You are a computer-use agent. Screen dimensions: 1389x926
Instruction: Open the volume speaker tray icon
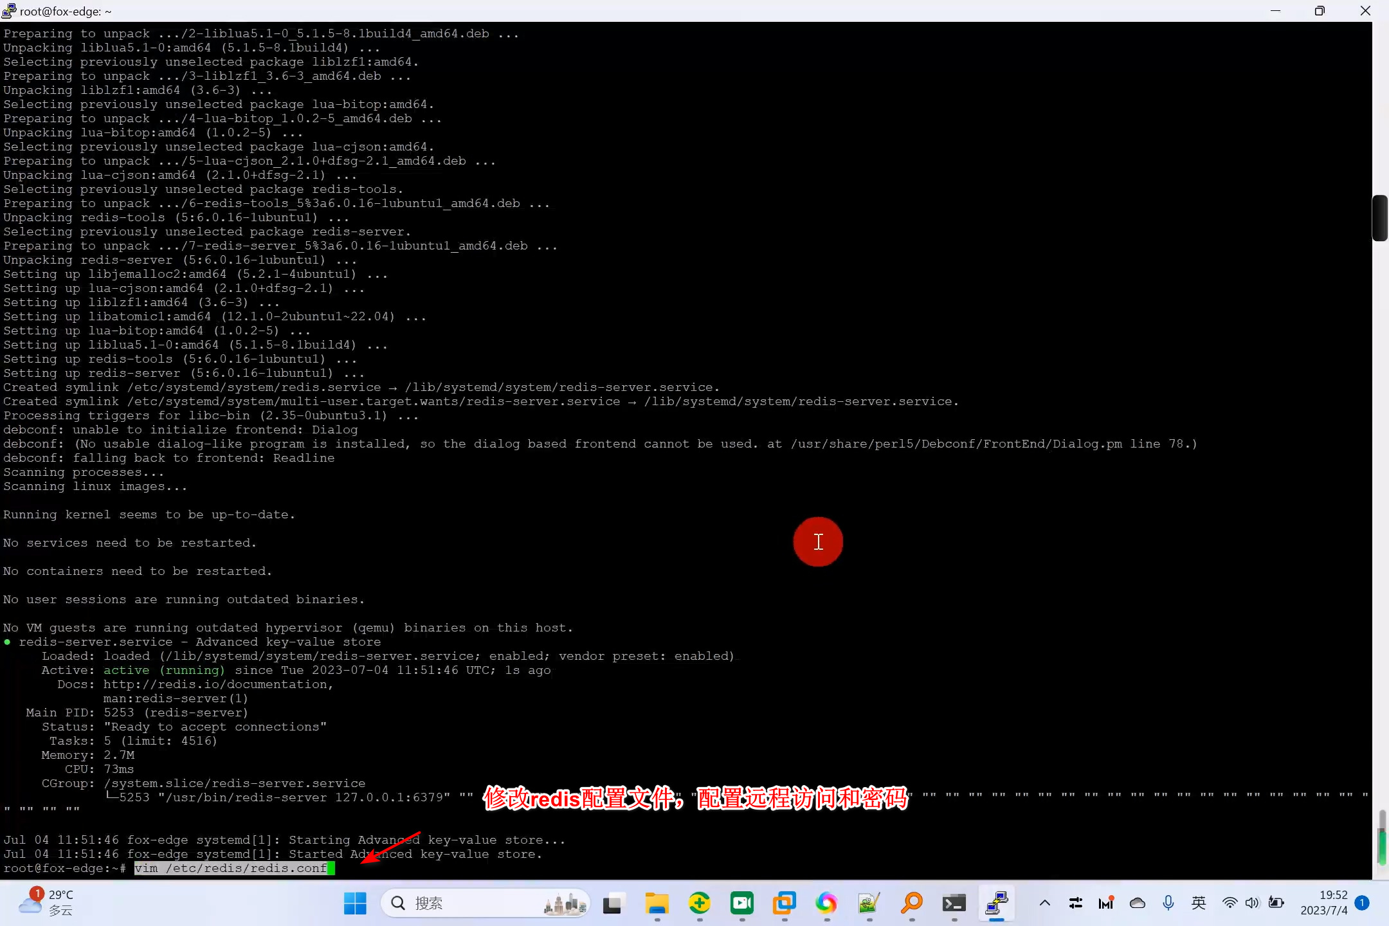pyautogui.click(x=1252, y=903)
